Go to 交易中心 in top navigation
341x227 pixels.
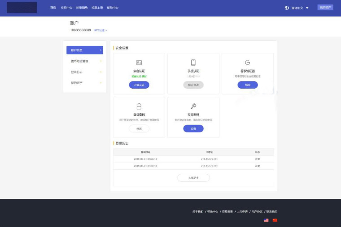point(66,8)
